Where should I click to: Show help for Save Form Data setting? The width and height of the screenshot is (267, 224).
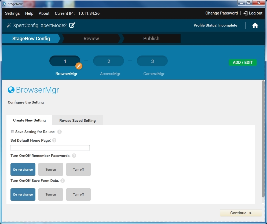63,181
